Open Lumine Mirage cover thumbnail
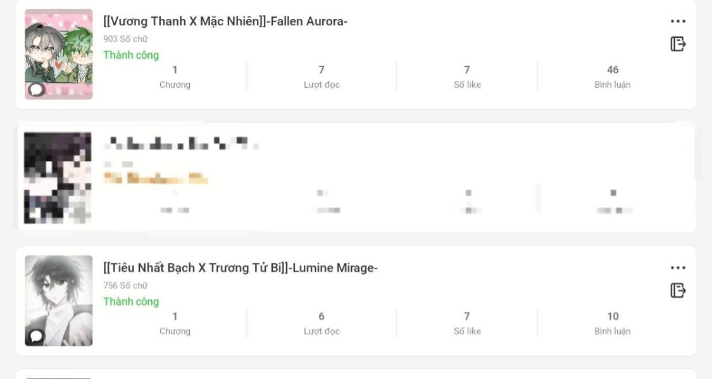This screenshot has width=712, height=379. click(x=59, y=301)
